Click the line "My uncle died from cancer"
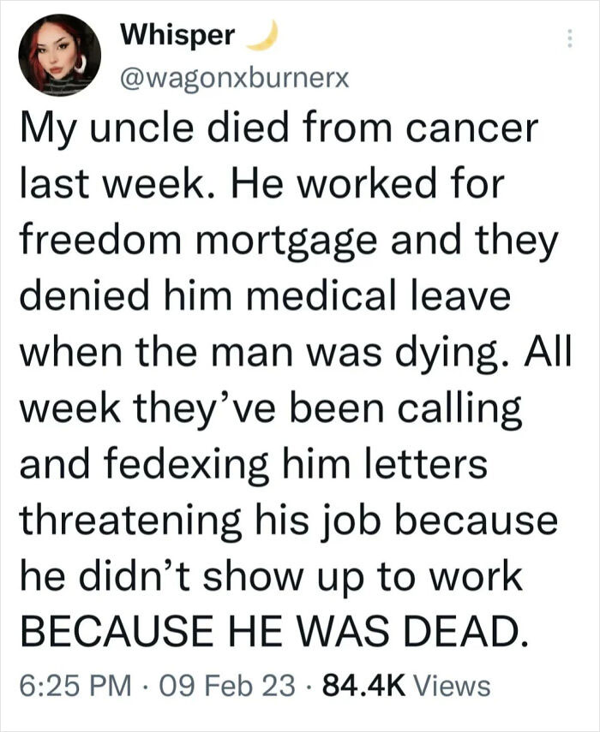Viewport: 600px width, 732px height. [x=279, y=130]
